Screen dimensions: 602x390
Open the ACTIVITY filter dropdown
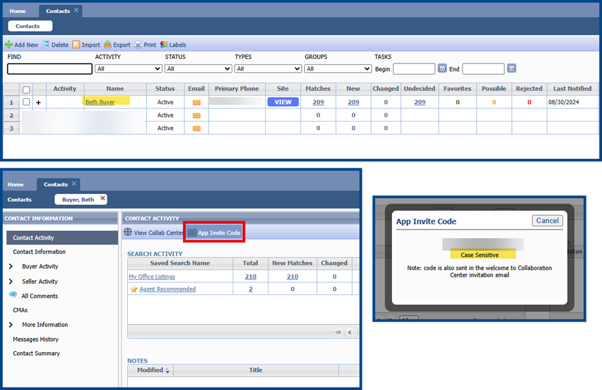pos(128,69)
